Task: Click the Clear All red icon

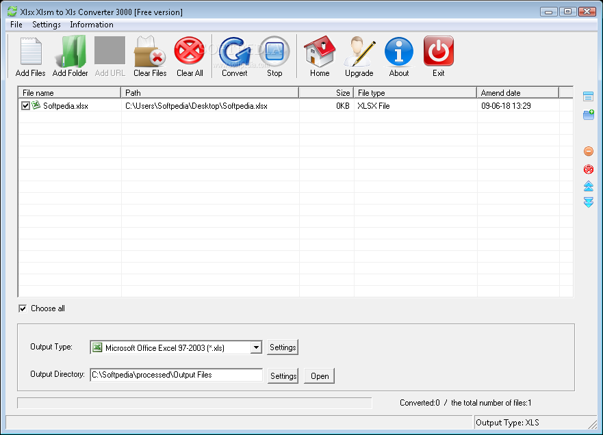Action: [189, 51]
